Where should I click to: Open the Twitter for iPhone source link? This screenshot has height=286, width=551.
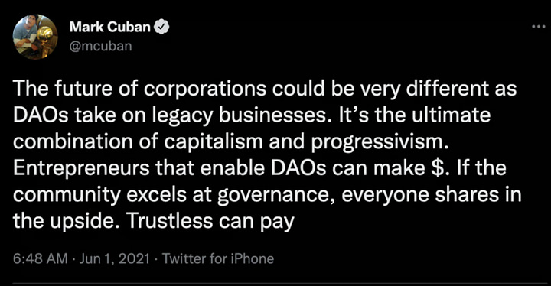coord(218,258)
